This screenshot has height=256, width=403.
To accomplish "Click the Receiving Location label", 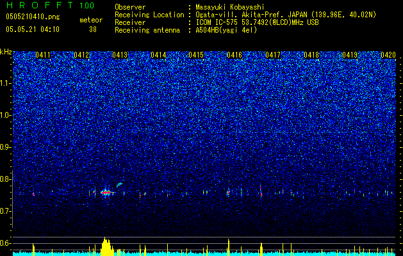I will 149,15.
